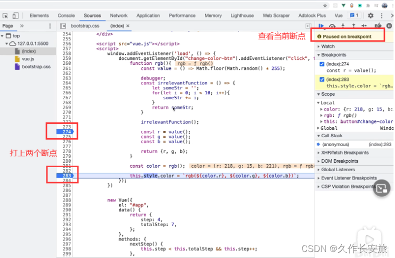Open the Web Scraper tab
This screenshot has height=258, width=395.
click(276, 15)
